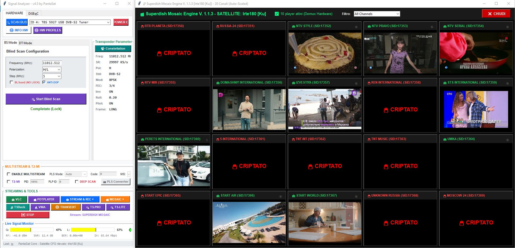Viewport: 515px width, 248px height.
Task: Open HW PROFILES
Action: (48, 30)
